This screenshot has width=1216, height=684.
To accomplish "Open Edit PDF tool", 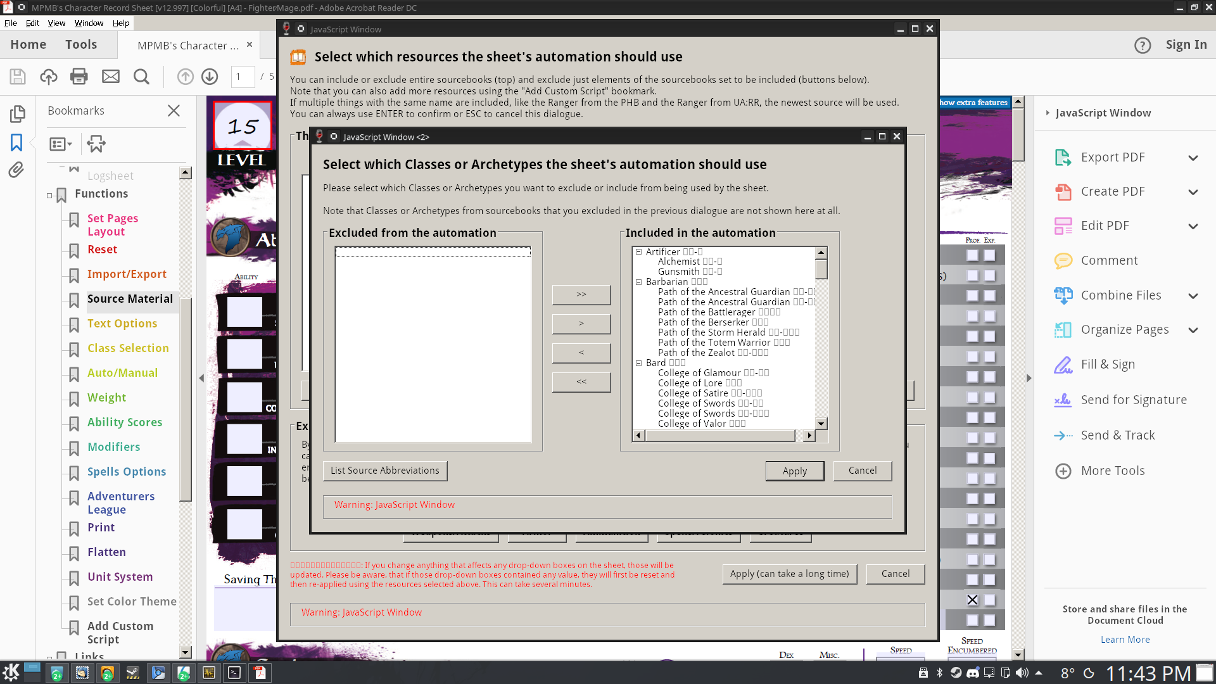I will click(x=1105, y=225).
